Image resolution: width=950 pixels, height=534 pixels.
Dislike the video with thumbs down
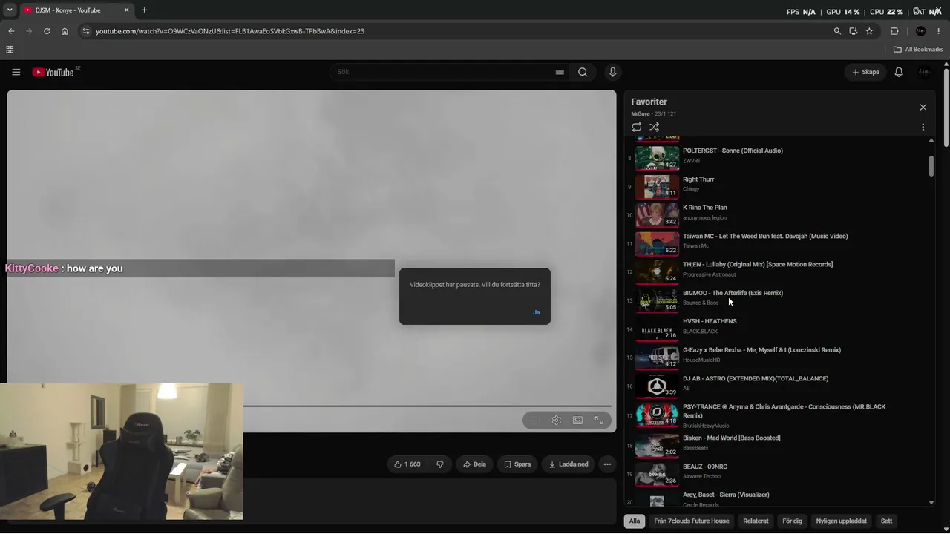pos(440,464)
